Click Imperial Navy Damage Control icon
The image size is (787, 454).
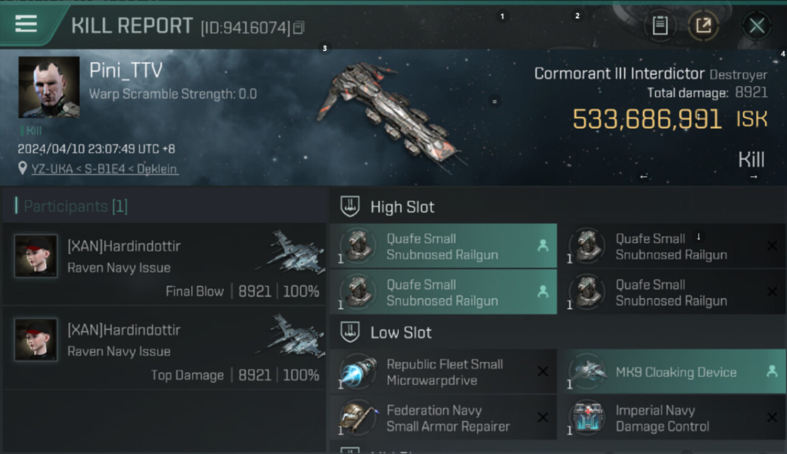[x=586, y=418]
